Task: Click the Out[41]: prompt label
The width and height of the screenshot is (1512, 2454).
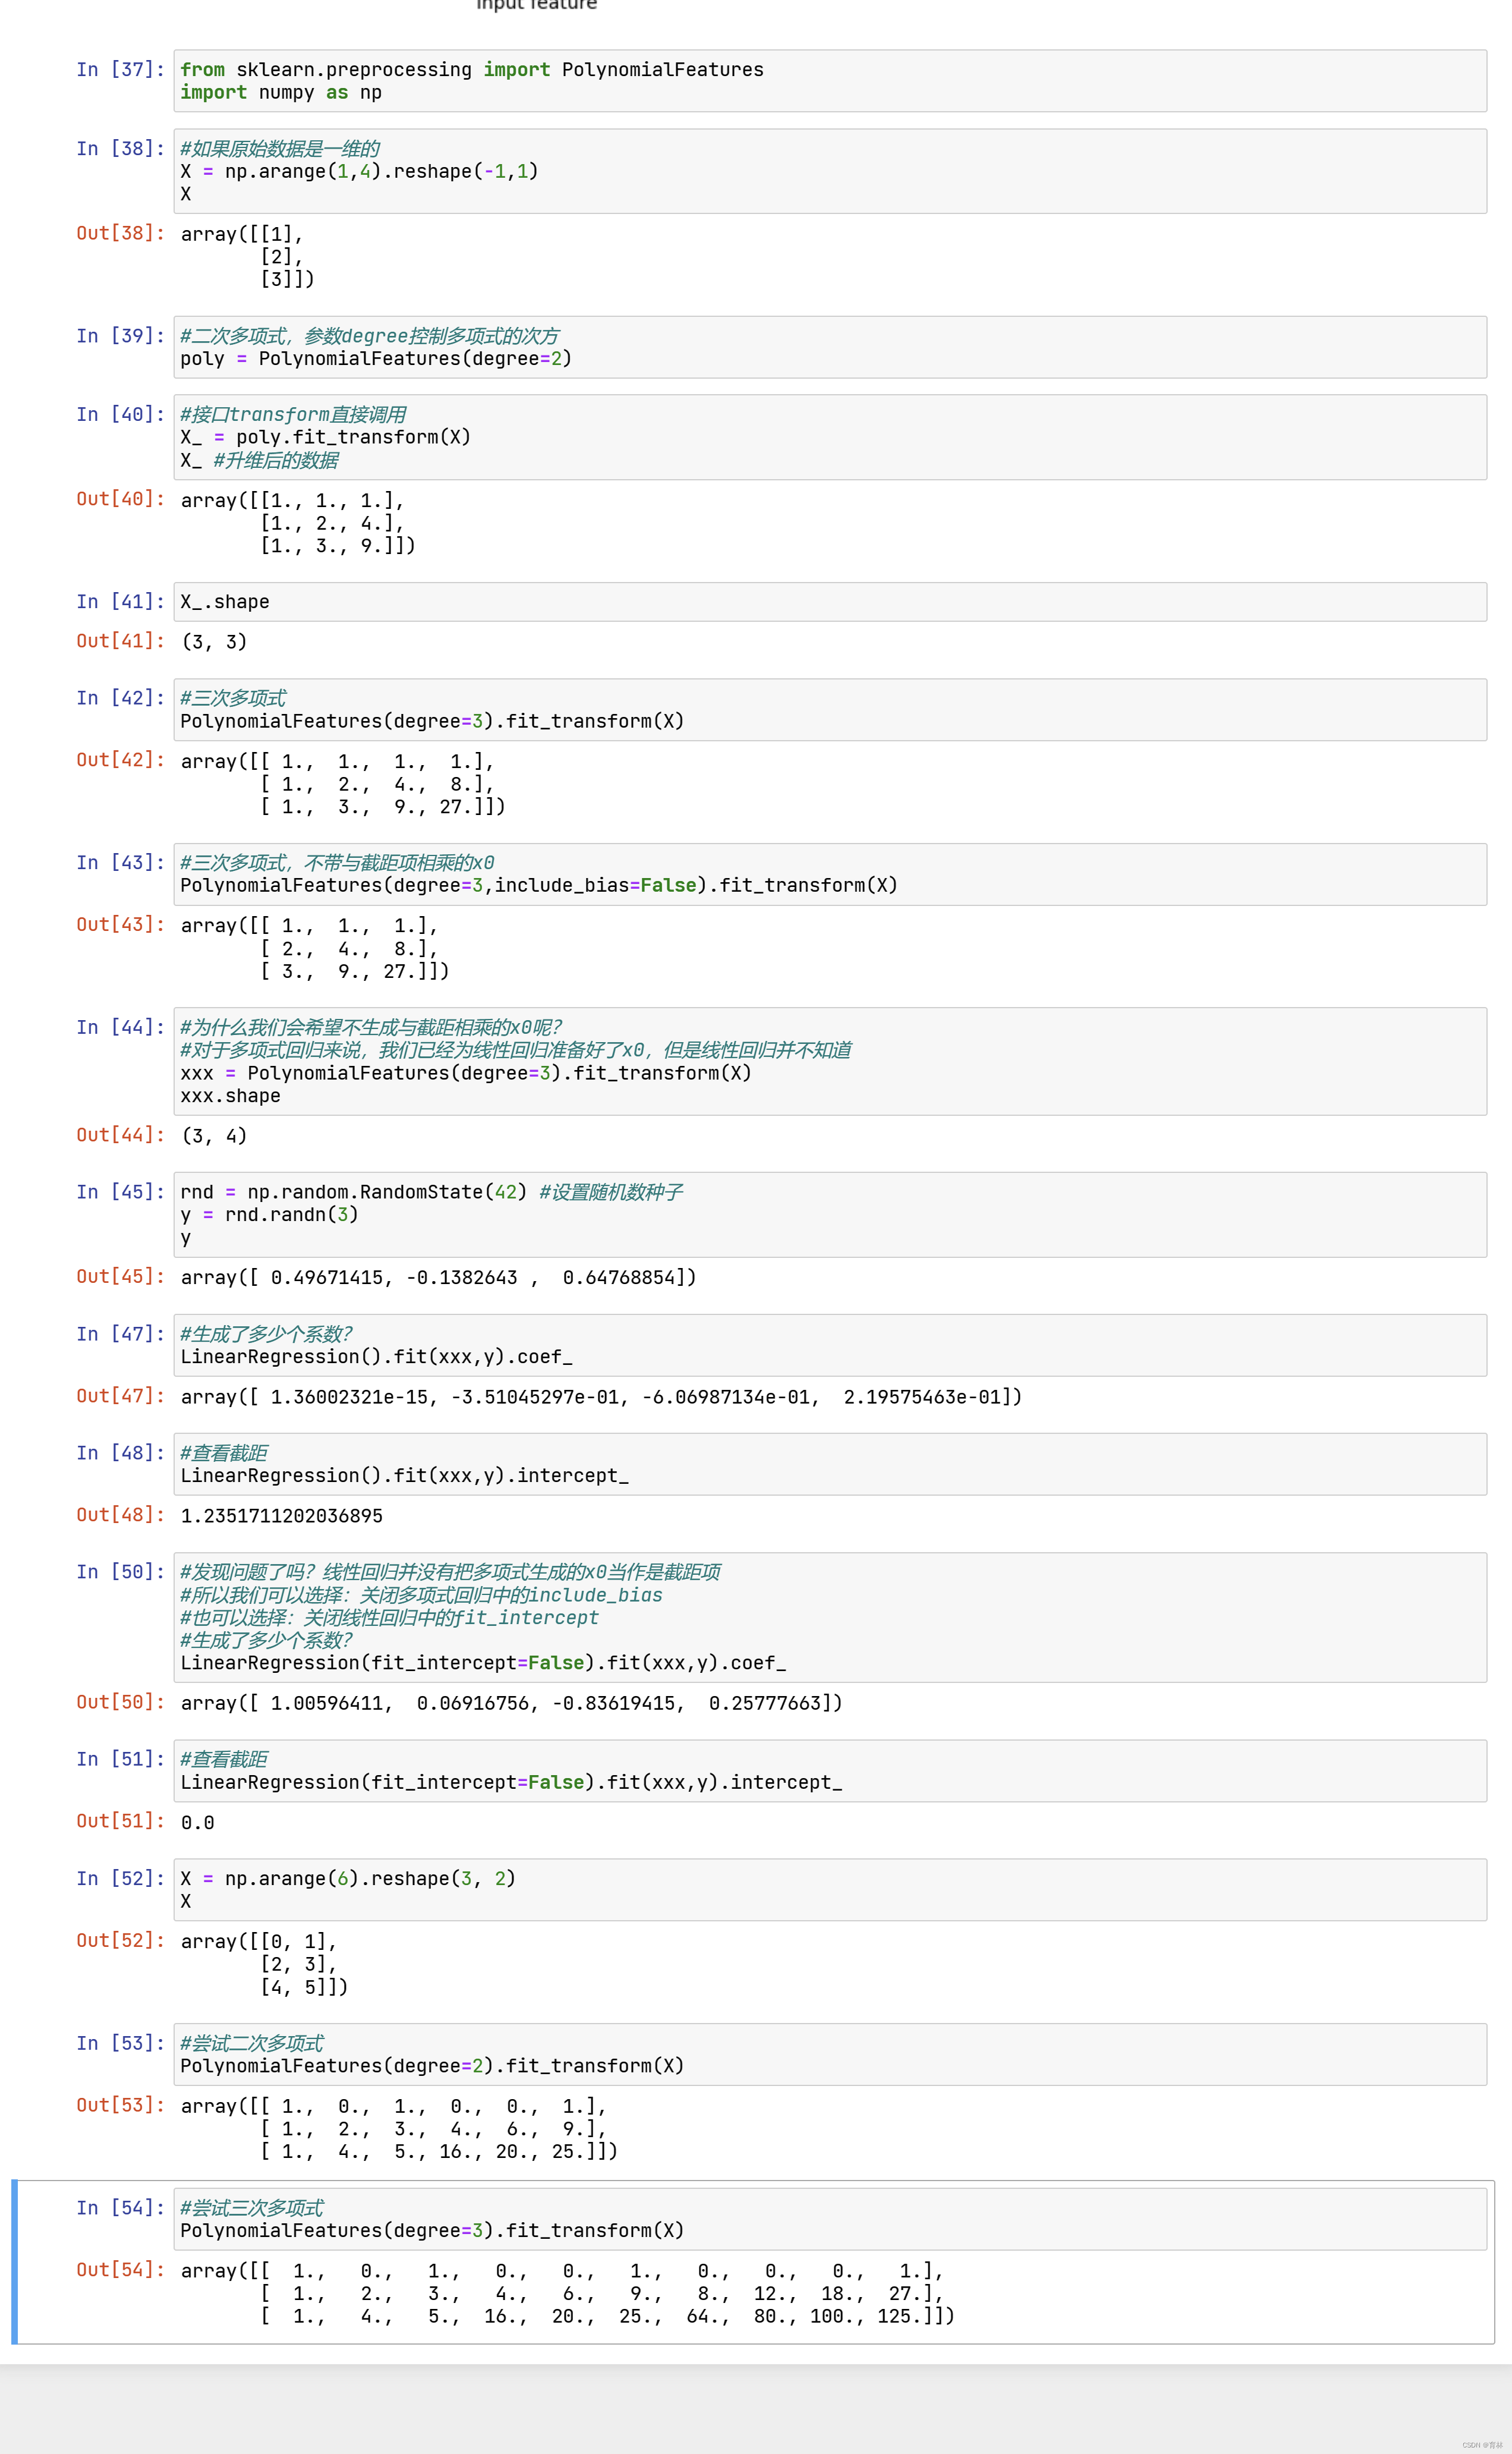Action: (120, 641)
